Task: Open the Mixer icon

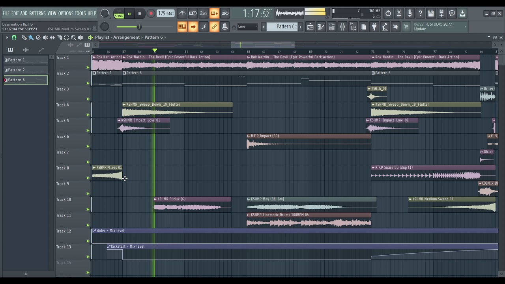Action: tap(342, 27)
